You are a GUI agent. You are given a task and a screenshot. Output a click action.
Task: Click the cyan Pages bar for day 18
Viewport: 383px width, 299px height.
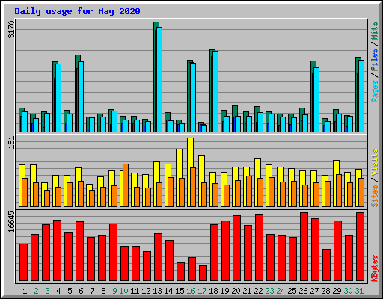[215, 91]
